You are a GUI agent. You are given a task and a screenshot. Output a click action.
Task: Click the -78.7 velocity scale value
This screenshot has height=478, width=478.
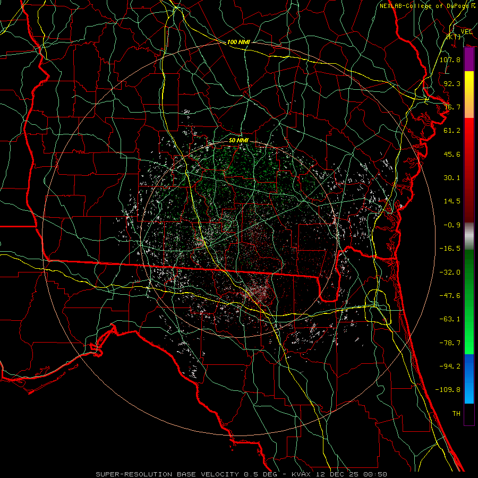[450, 343]
